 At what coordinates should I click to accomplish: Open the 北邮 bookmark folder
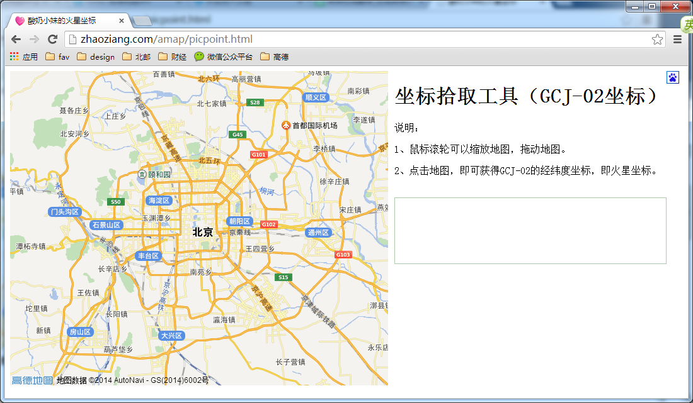[137, 57]
